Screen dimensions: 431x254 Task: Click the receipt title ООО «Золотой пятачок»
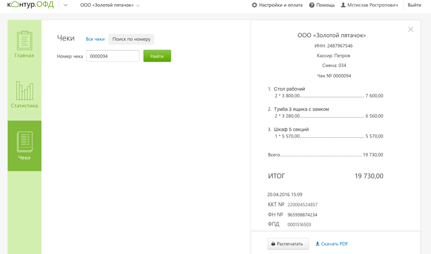coord(332,35)
